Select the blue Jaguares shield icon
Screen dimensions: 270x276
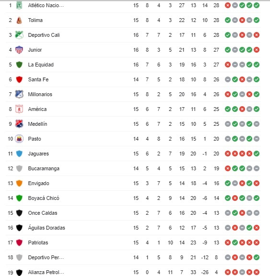coord(19,154)
